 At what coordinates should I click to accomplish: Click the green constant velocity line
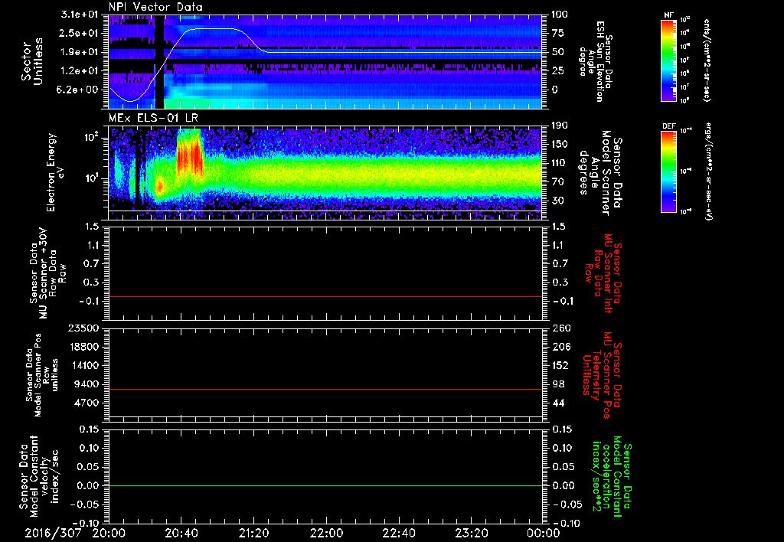coord(325,486)
